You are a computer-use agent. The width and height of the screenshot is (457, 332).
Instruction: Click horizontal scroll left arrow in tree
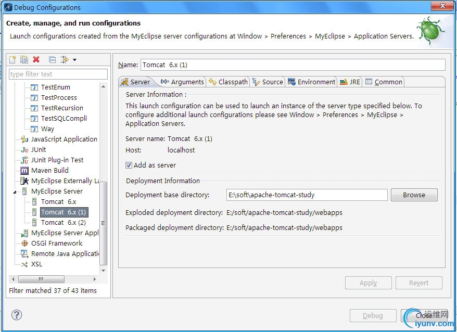pos(13,279)
